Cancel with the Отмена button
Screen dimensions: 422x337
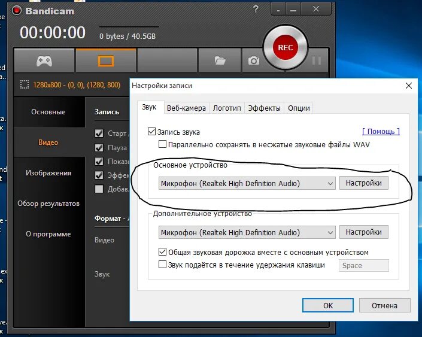click(385, 305)
